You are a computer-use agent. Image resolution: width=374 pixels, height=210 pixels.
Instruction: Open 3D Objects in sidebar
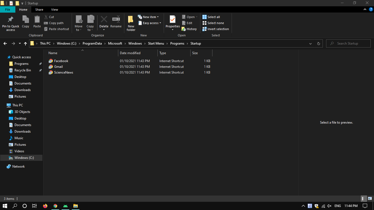(x=22, y=112)
